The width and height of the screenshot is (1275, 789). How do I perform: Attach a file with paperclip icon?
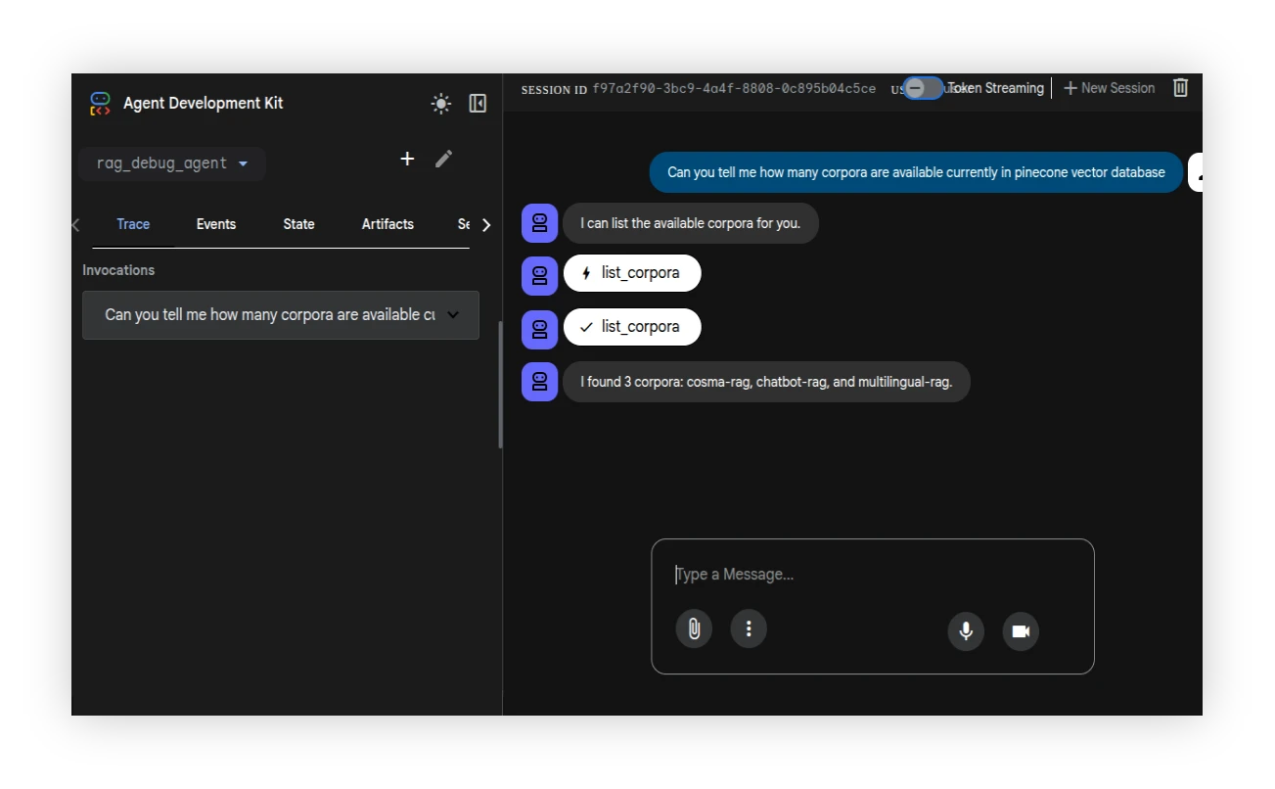(x=694, y=628)
